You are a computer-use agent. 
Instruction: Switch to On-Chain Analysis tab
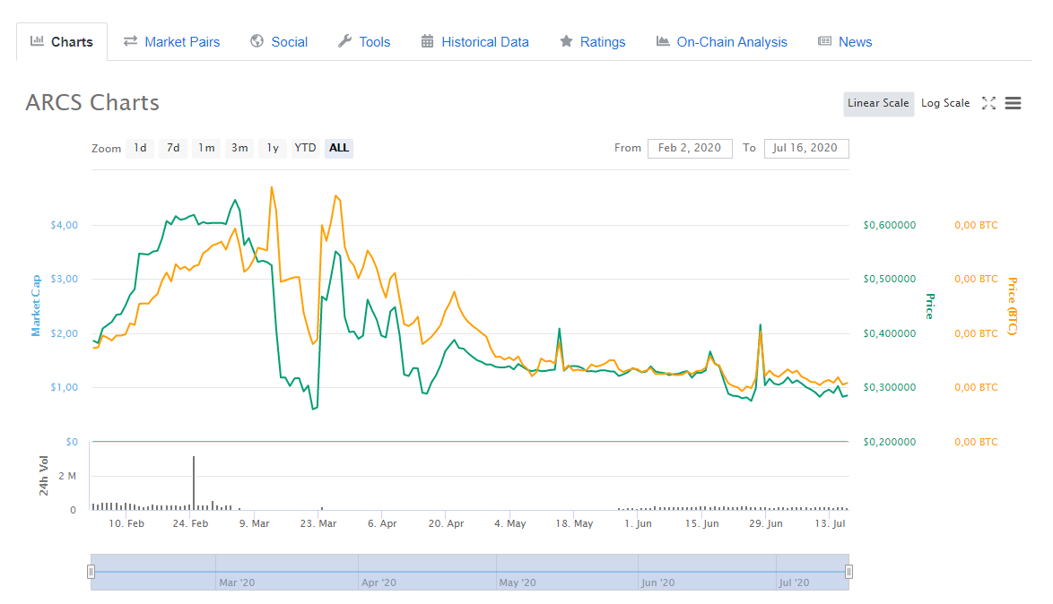722,41
